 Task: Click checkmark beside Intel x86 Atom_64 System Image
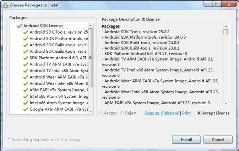click(x=26, y=97)
